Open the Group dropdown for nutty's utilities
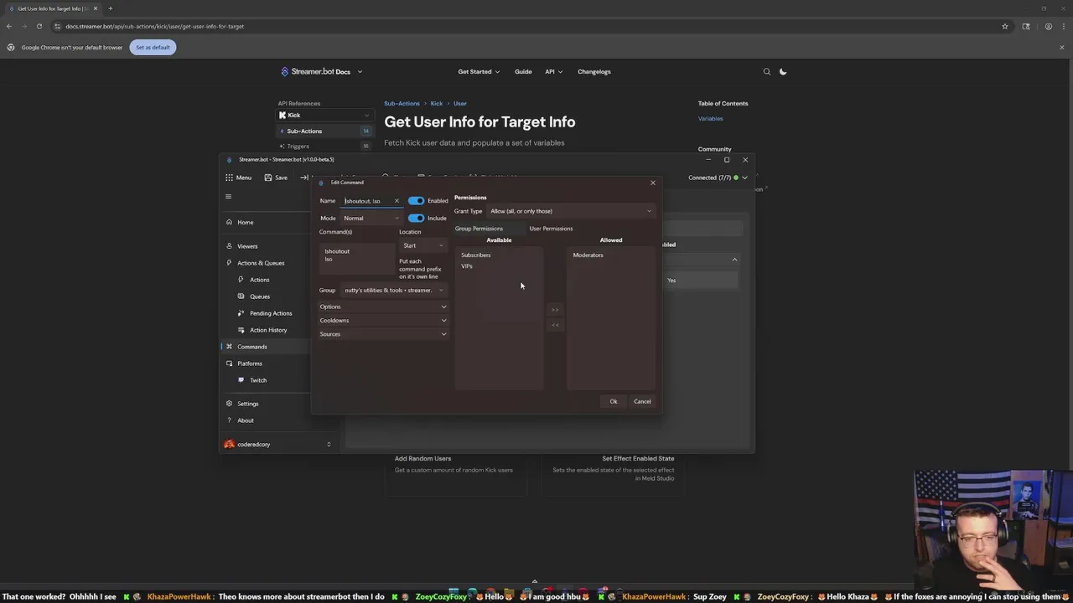Image resolution: width=1073 pixels, height=603 pixels. (x=394, y=291)
